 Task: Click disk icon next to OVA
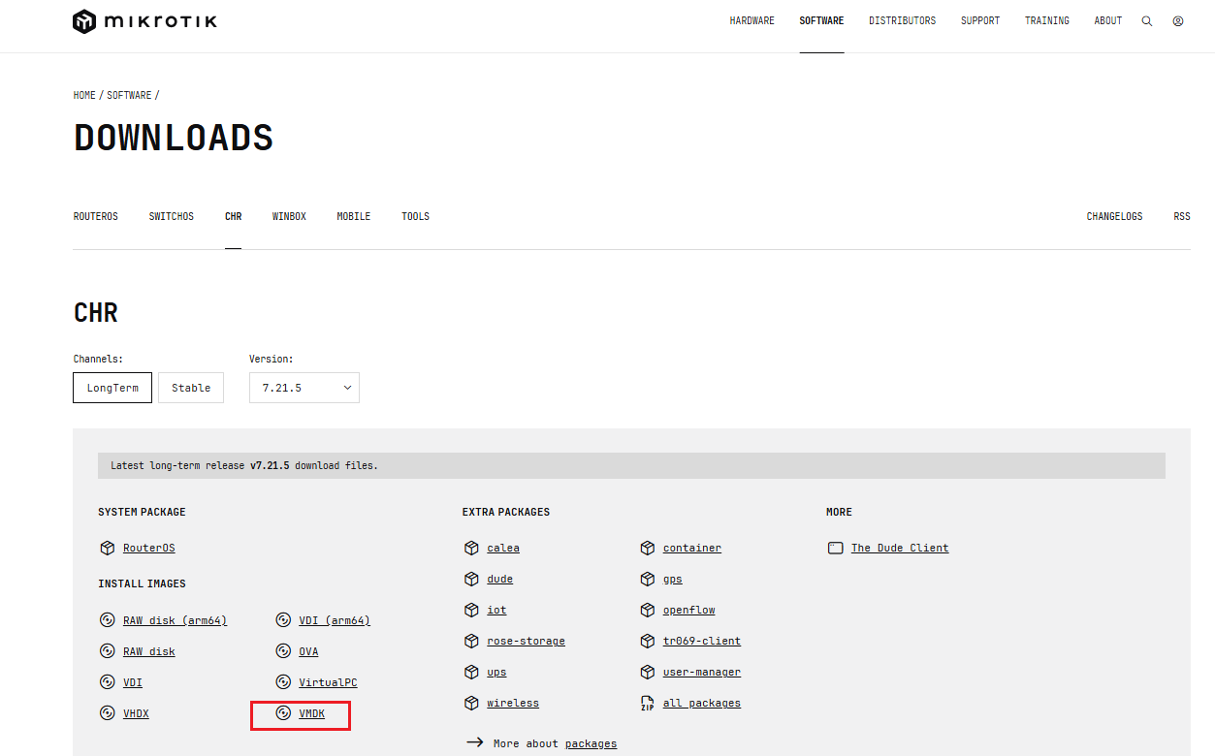point(283,651)
